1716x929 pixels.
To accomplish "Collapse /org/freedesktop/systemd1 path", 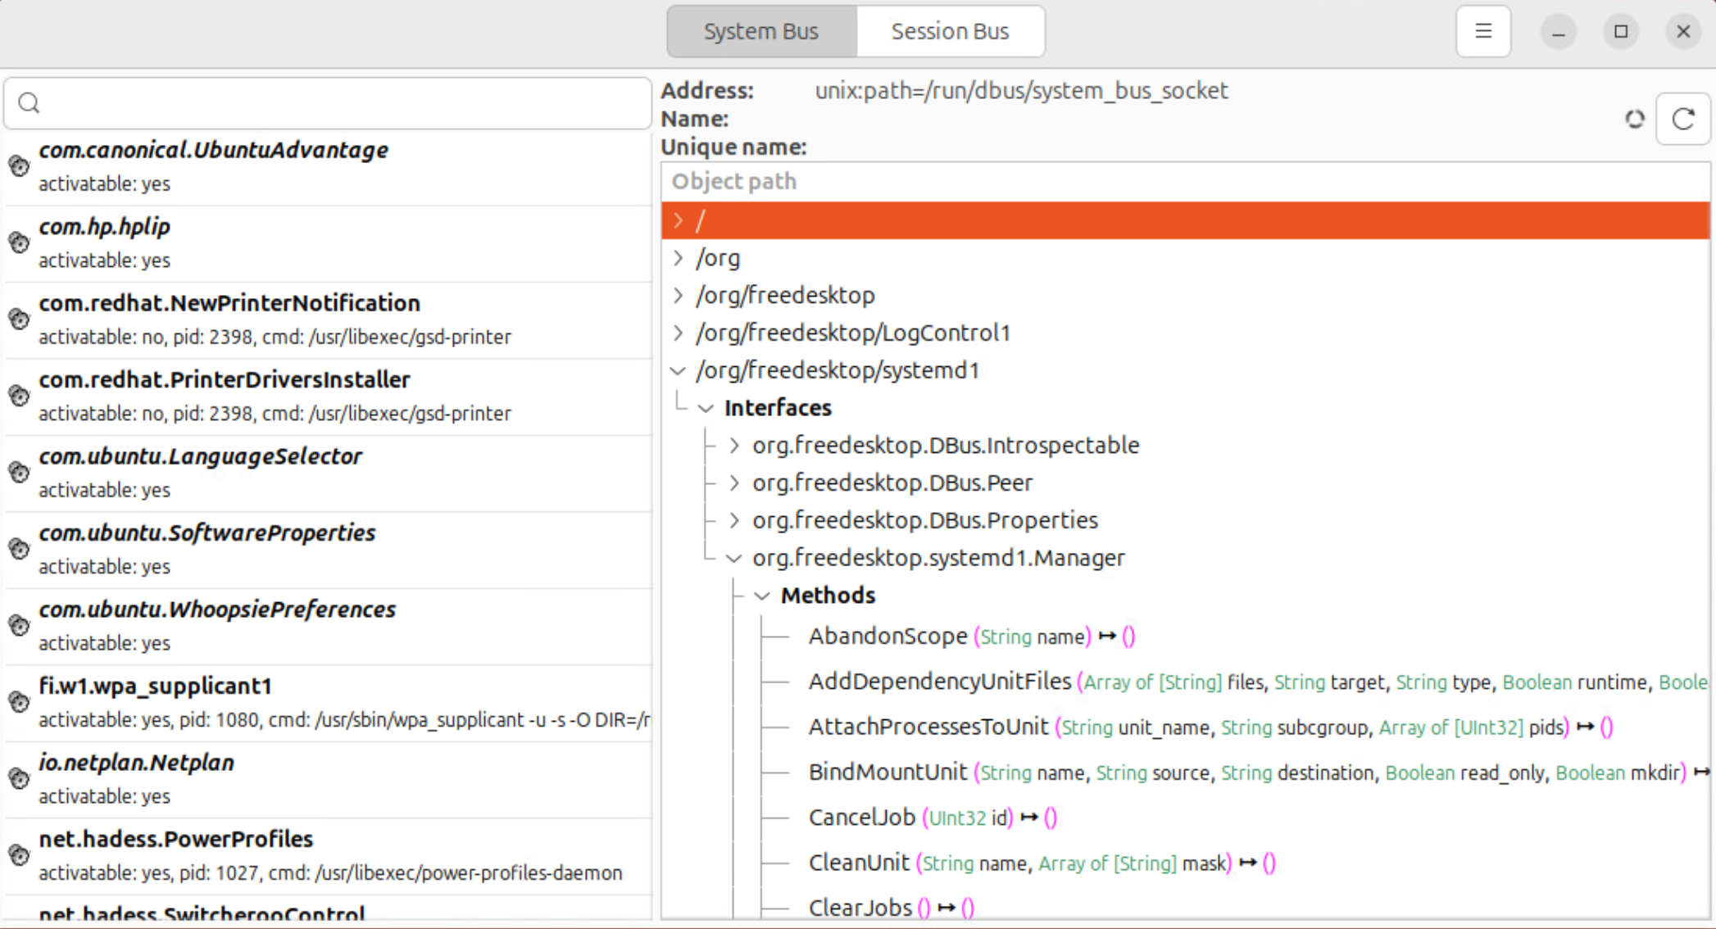I will (x=678, y=370).
